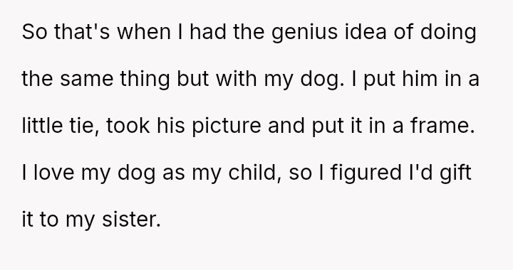Click the word "little" starting the third line
Viewport: 513px width, 270px height.
[x=42, y=125]
